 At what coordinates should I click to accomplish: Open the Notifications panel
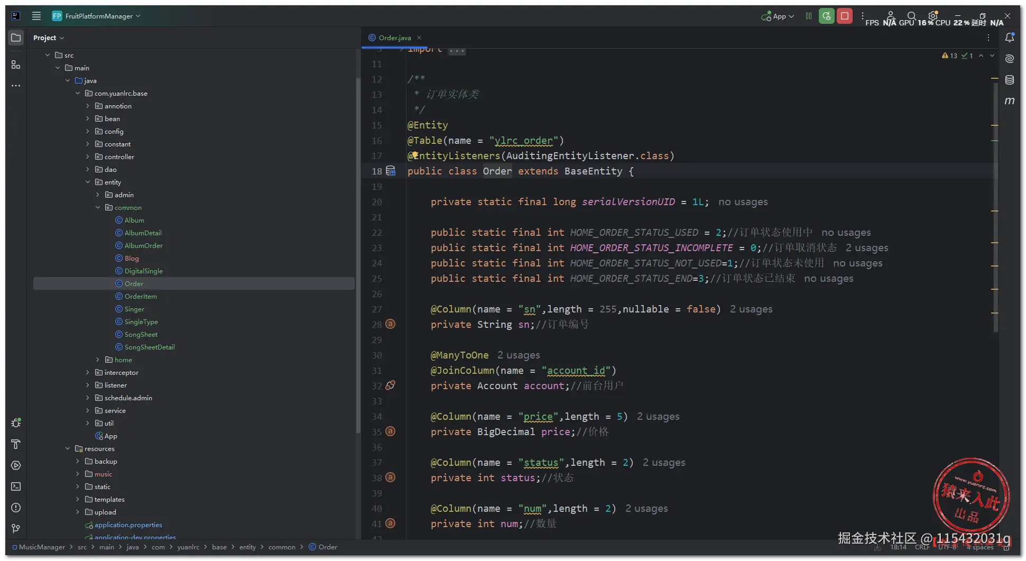coord(1010,38)
